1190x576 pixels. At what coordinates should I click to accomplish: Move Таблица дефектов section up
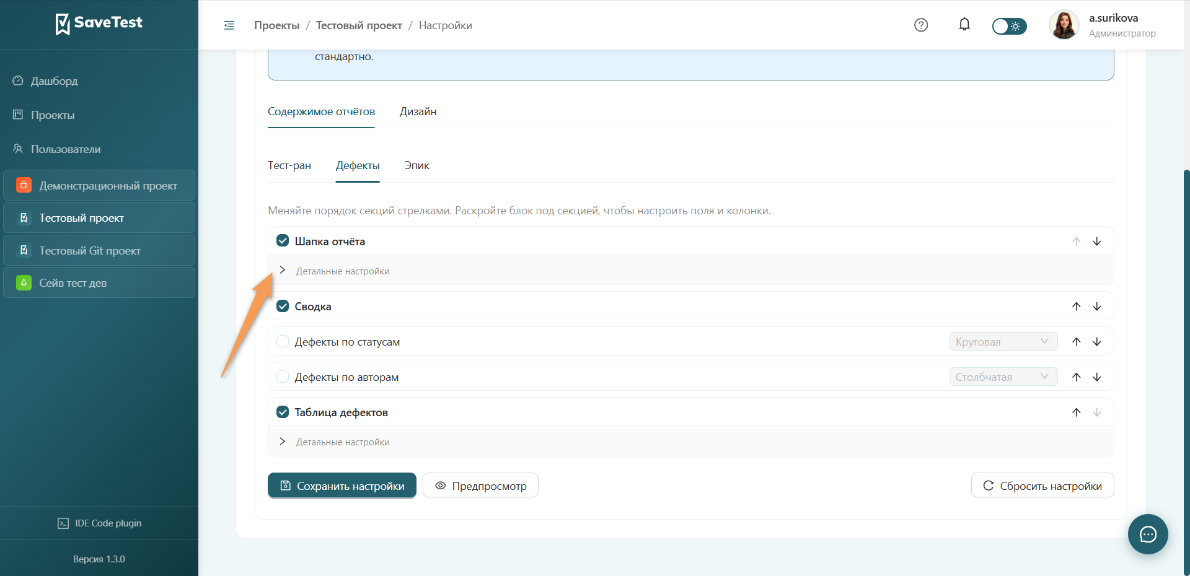point(1077,412)
